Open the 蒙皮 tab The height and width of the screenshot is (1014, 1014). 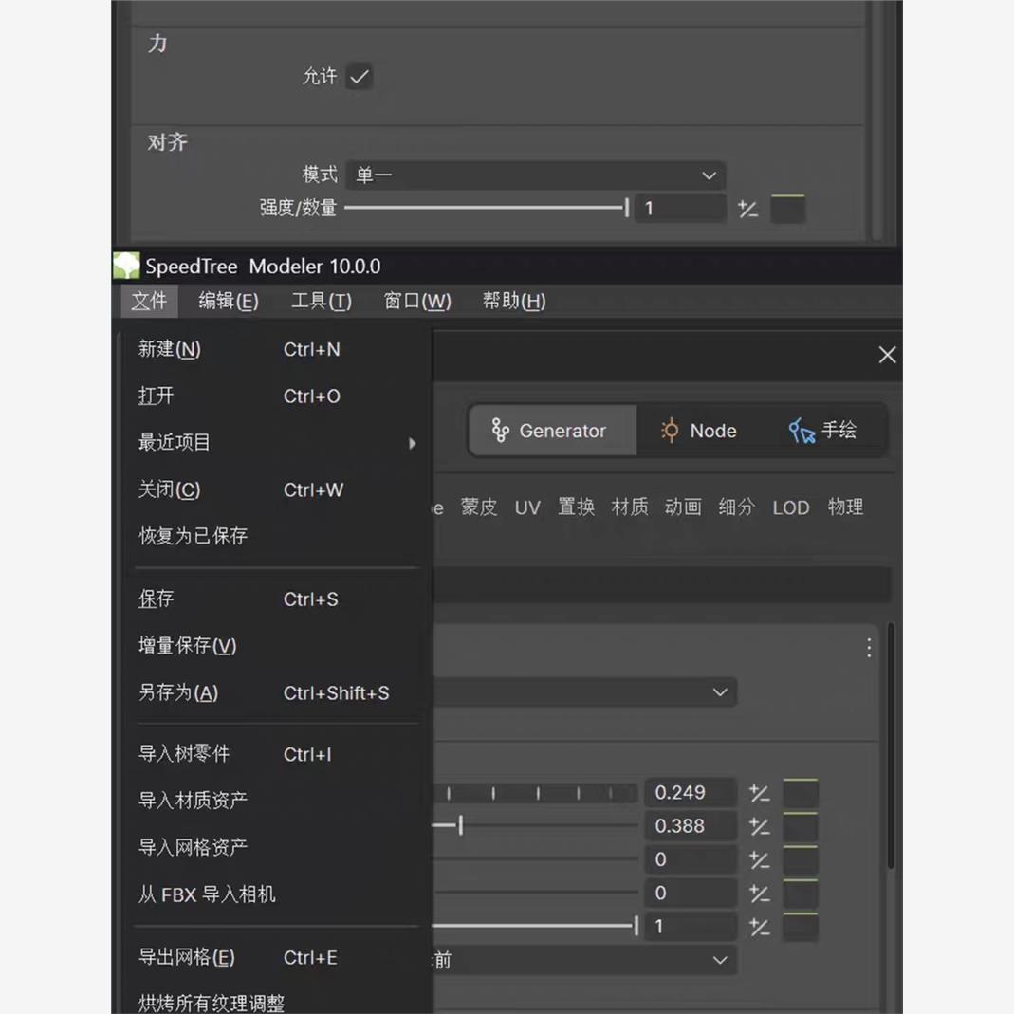tap(479, 507)
